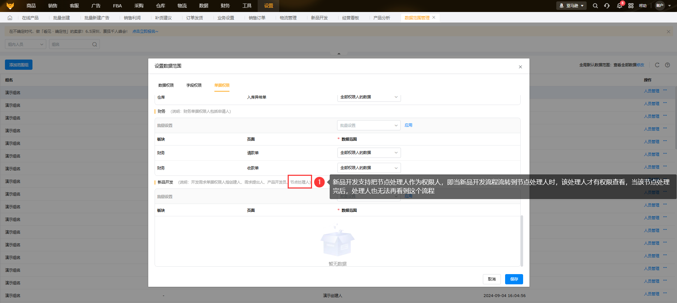Open the apps grid icon
The image size is (677, 303).
click(631, 6)
